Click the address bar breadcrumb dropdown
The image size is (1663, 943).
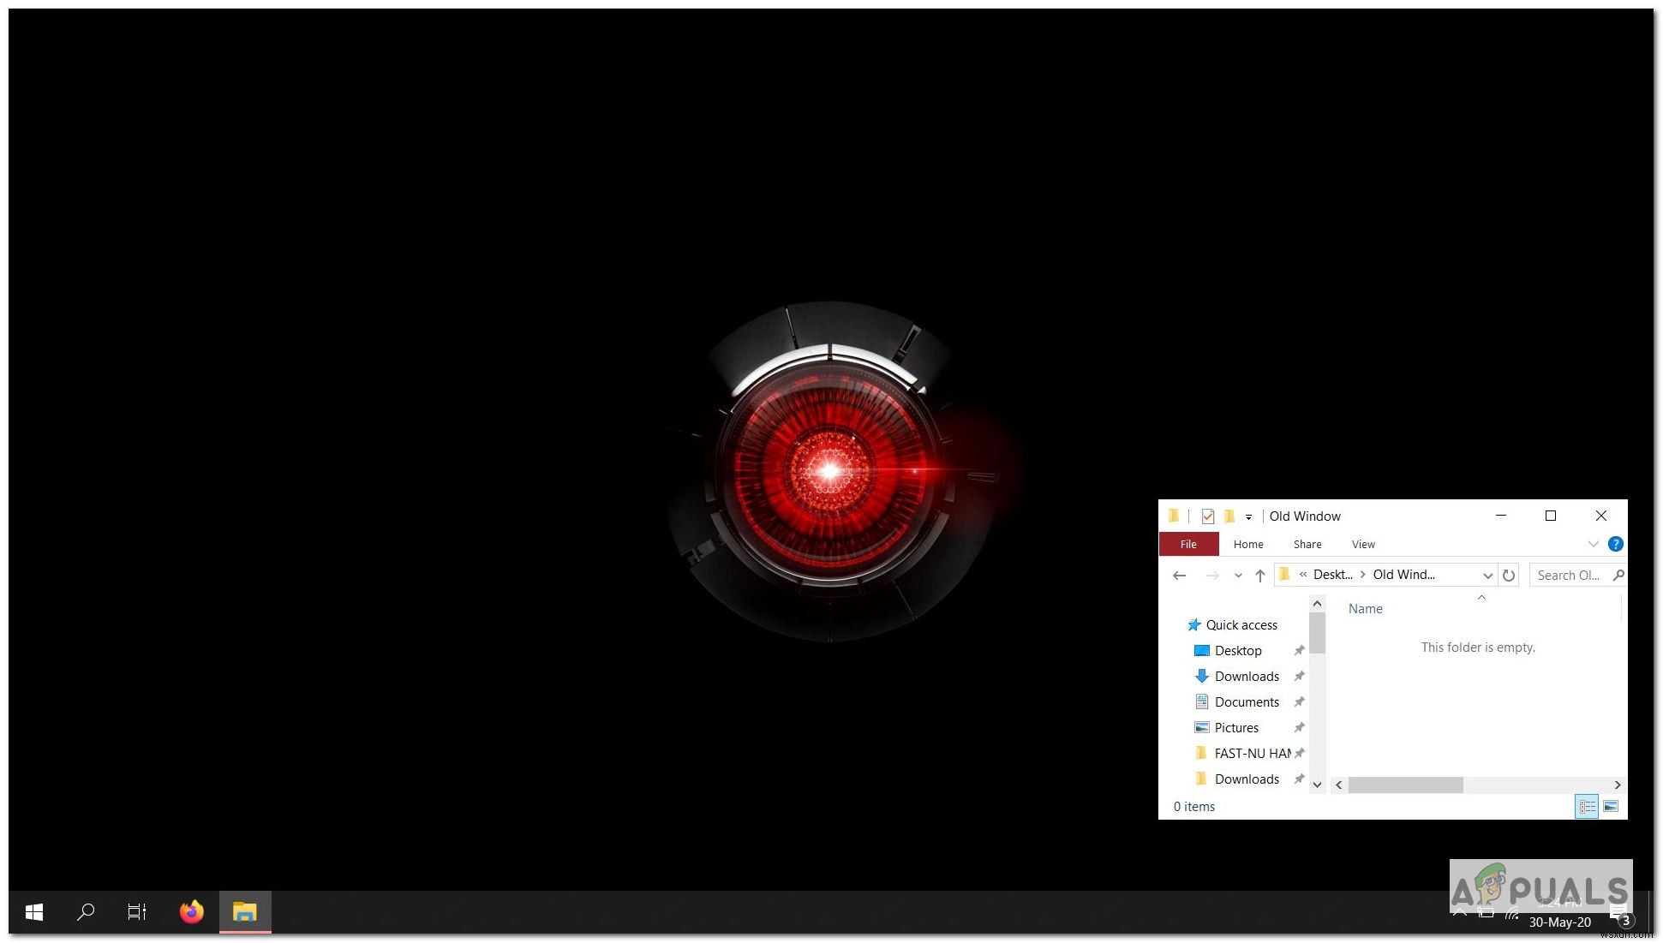1484,574
